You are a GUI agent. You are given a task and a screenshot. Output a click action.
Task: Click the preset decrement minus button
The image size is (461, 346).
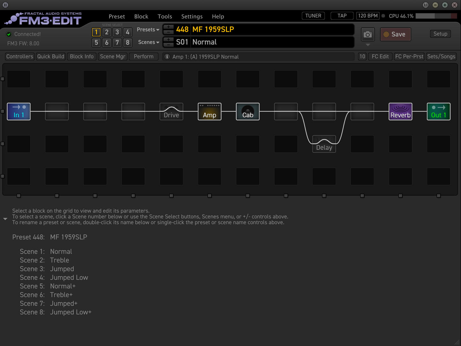point(168,32)
